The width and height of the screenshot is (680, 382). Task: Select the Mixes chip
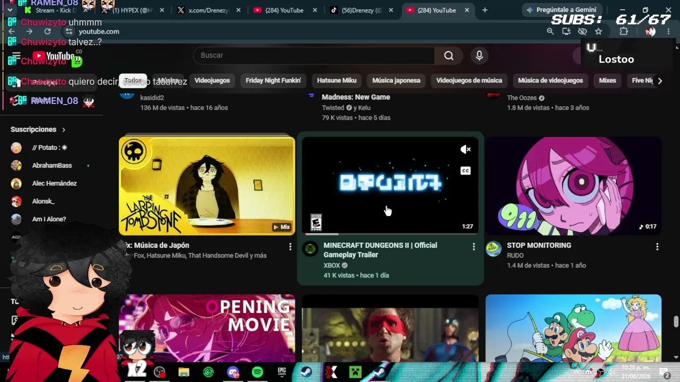(607, 81)
